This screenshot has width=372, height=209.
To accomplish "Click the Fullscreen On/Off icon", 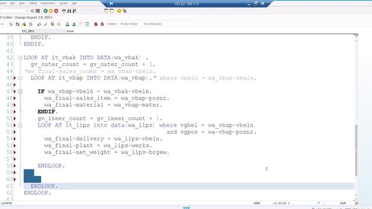I will 81,24.
